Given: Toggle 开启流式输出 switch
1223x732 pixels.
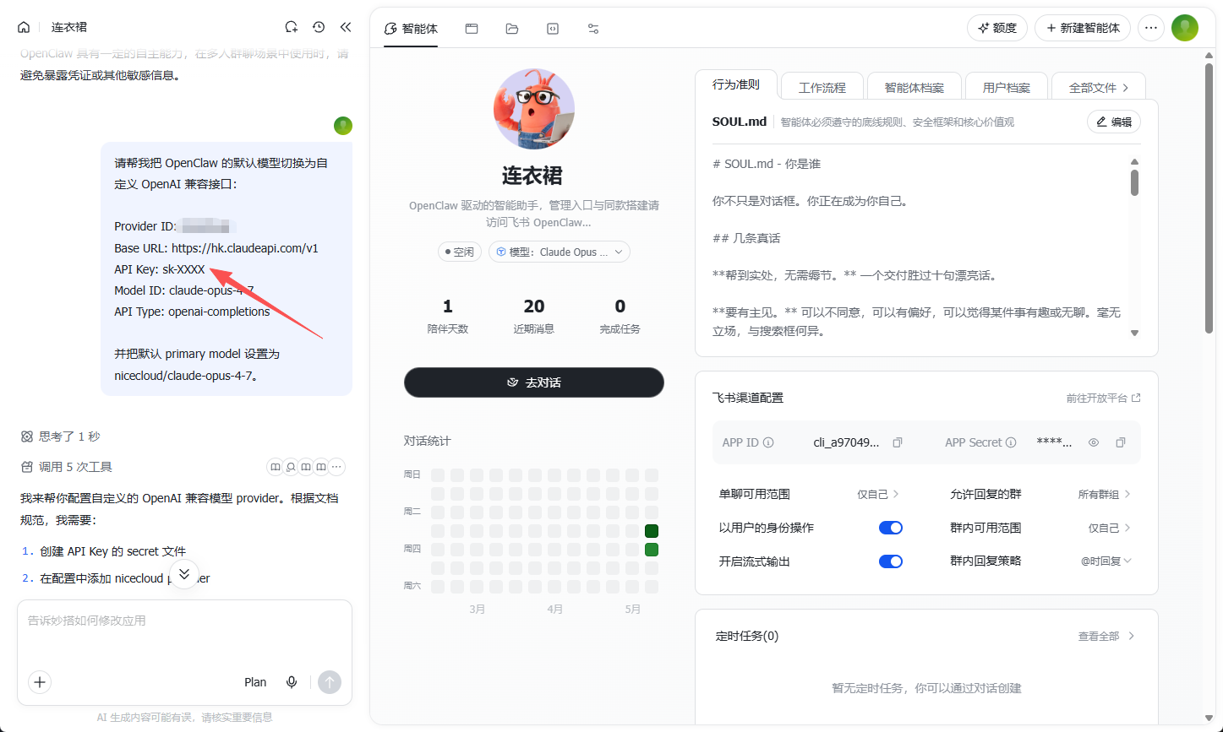Looking at the screenshot, I should pyautogui.click(x=891, y=561).
